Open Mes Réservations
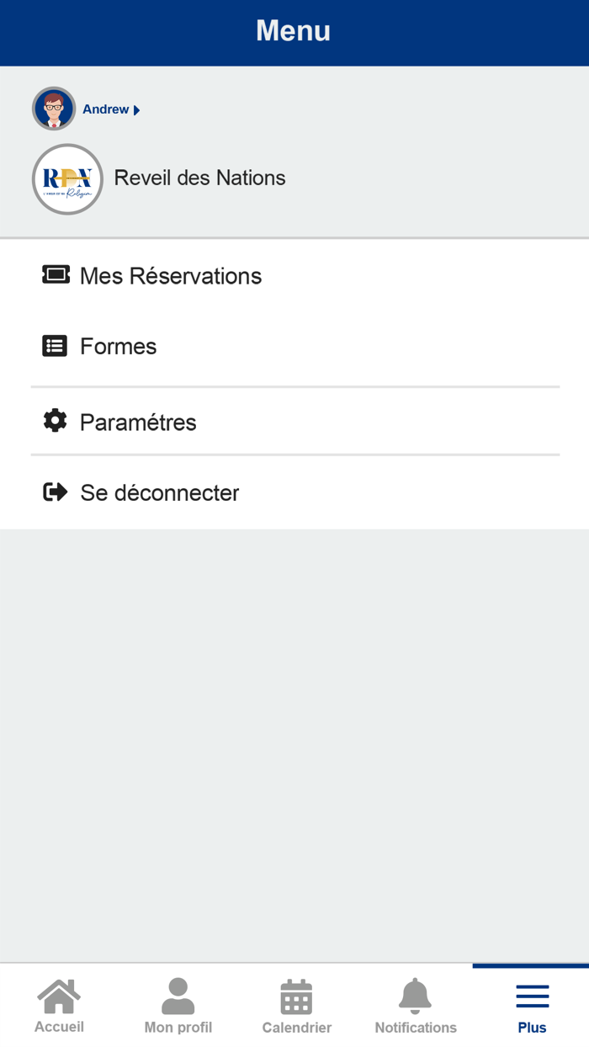589x1047 pixels. click(170, 275)
